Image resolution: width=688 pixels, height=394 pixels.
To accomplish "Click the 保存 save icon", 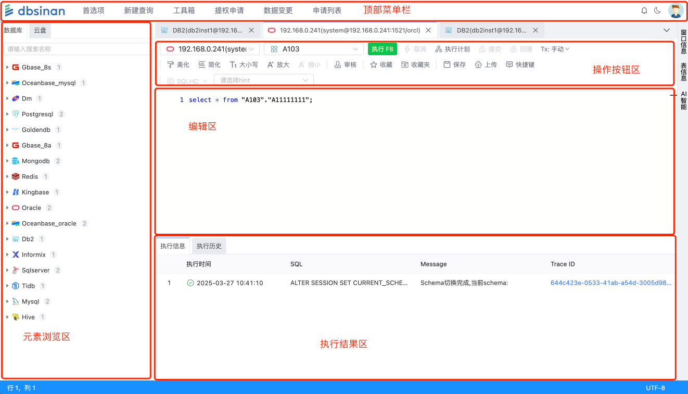I will point(447,65).
